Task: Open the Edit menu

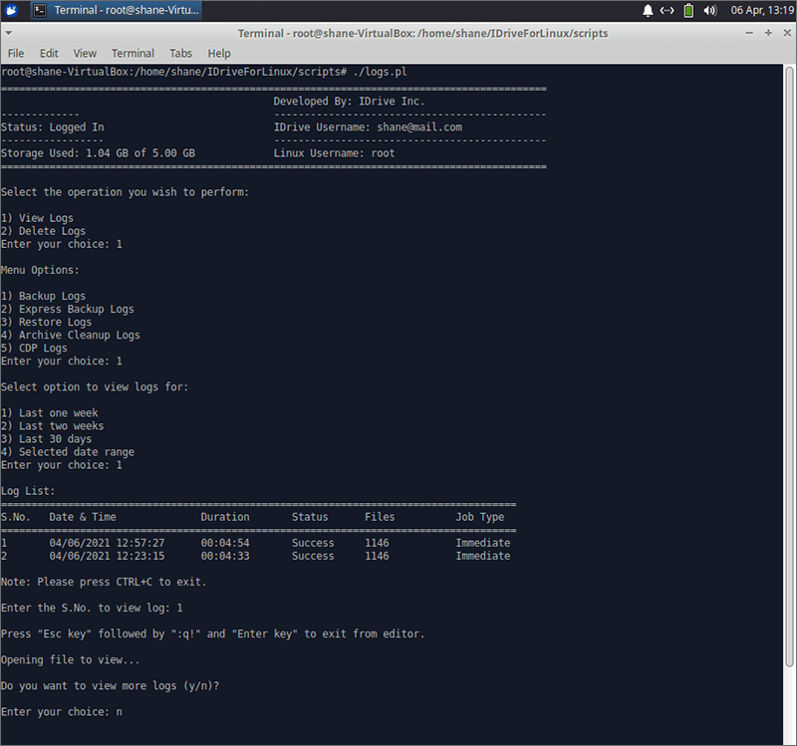Action: pyautogui.click(x=48, y=53)
